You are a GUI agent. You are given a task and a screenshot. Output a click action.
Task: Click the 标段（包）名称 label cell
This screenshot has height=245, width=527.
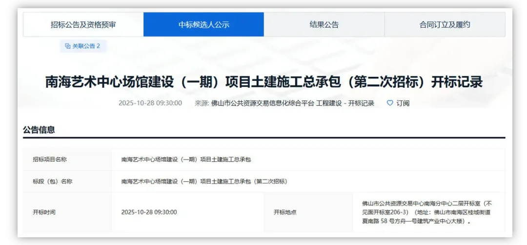click(67, 181)
